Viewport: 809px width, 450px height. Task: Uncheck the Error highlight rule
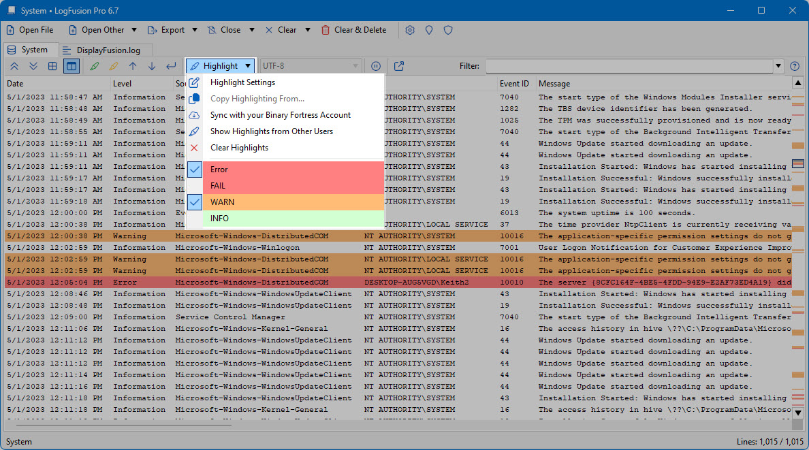coord(195,170)
